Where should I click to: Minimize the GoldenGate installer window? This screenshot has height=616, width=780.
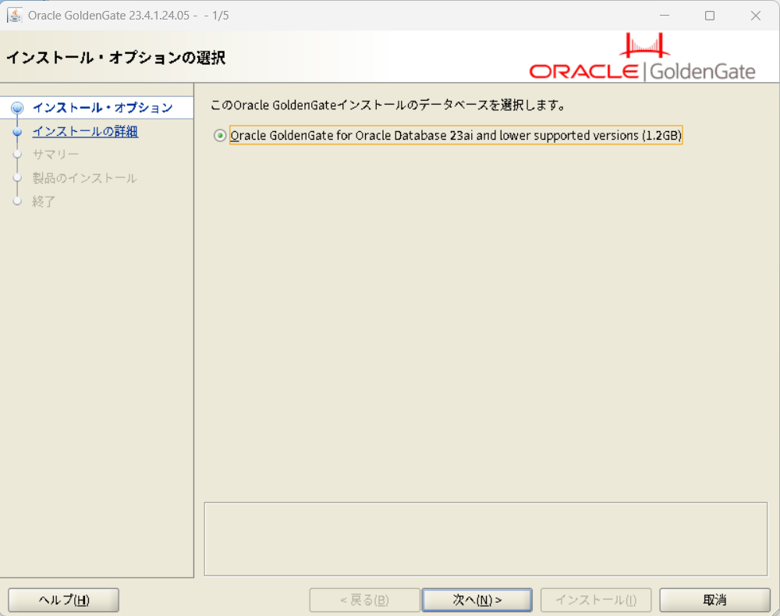664,15
